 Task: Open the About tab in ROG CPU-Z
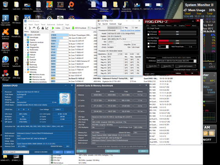click(194, 26)
